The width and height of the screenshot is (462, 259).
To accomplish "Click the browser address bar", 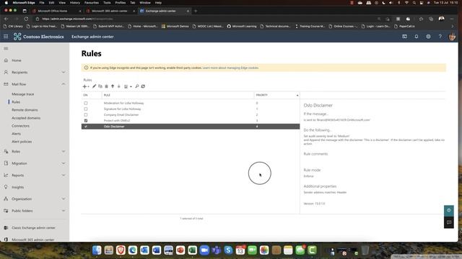I will tap(206, 19).
